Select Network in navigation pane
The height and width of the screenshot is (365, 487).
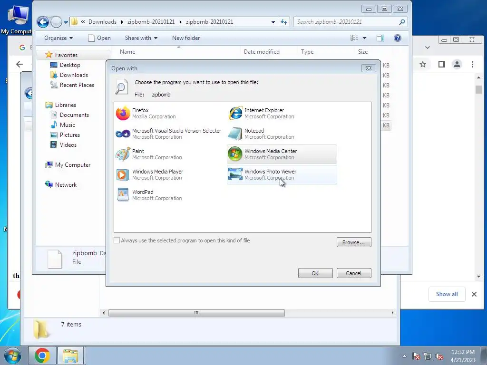click(66, 185)
